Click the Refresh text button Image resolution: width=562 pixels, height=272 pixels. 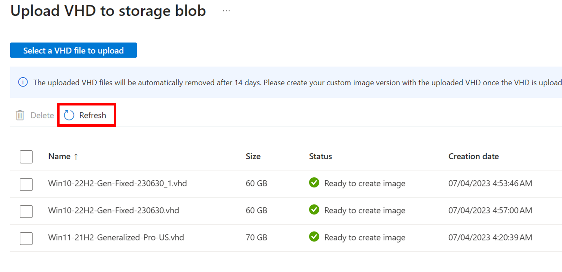pyautogui.click(x=92, y=115)
